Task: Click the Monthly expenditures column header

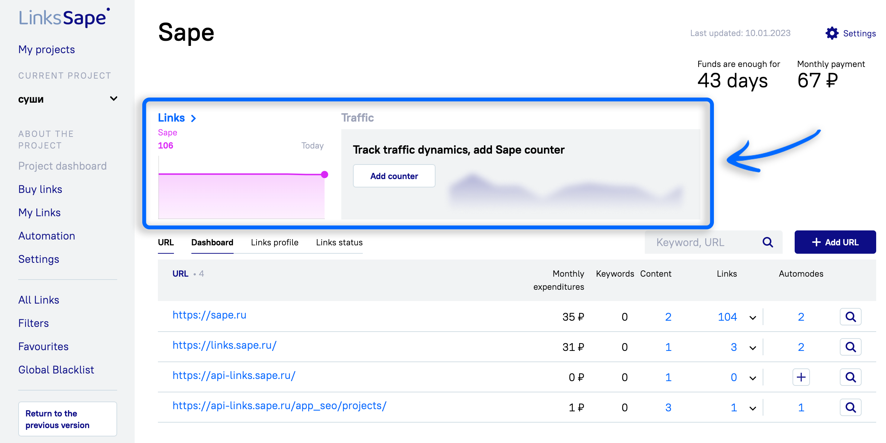Action: tap(559, 280)
